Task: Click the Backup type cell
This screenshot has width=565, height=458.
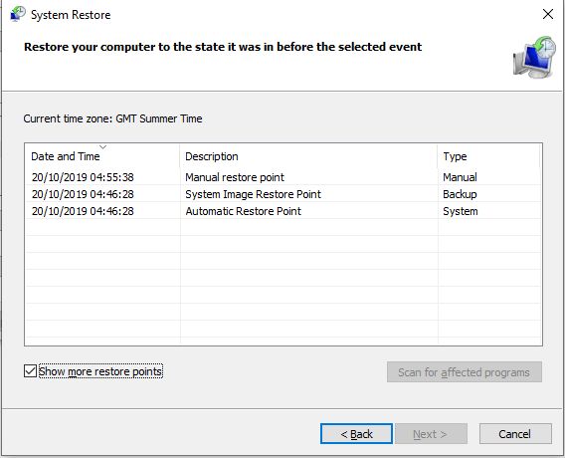Action: pos(460,194)
